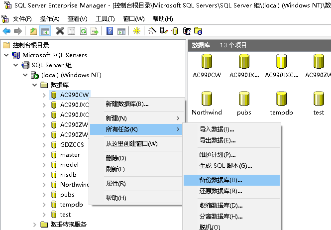Click the up one level folder icon
331x230 pixels.
pos(33,31)
